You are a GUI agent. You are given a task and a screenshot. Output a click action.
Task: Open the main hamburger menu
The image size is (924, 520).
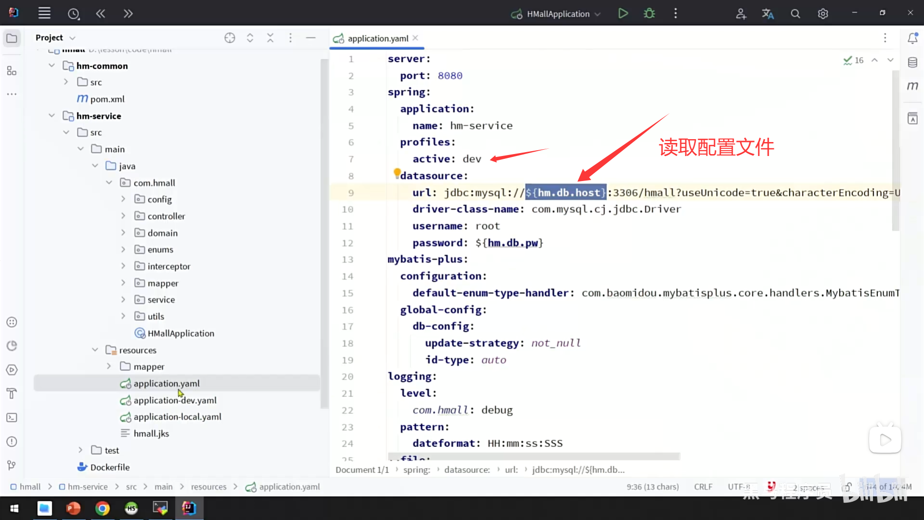pyautogui.click(x=44, y=13)
